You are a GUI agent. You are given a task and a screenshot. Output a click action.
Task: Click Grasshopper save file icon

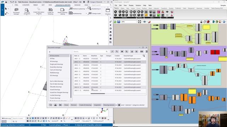[119, 22]
